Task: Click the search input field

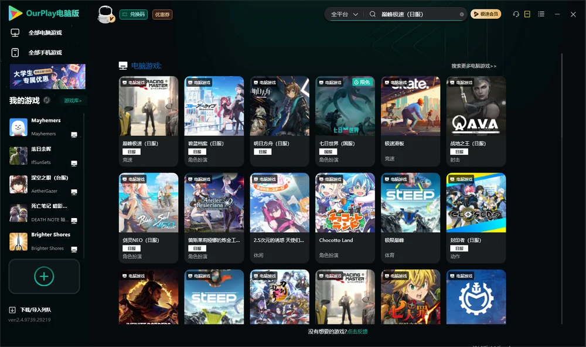Action: tap(418, 14)
